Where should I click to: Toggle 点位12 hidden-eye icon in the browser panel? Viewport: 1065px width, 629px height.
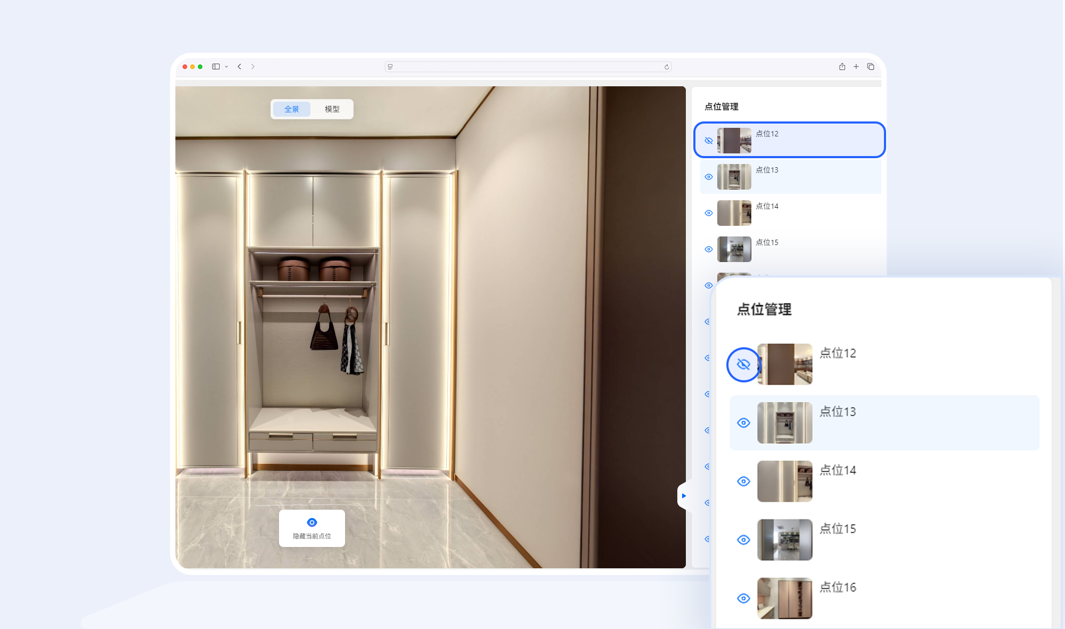click(x=709, y=141)
